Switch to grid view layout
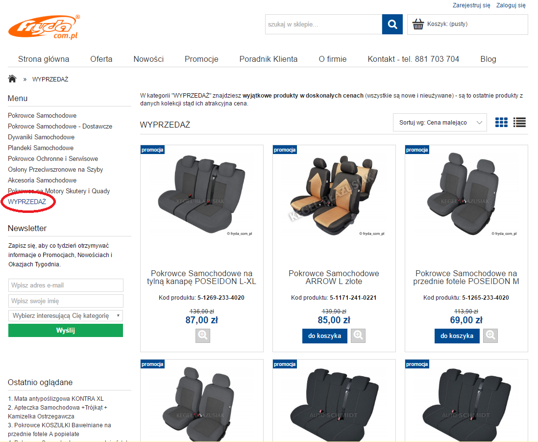The width and height of the screenshot is (538, 442). (x=501, y=122)
